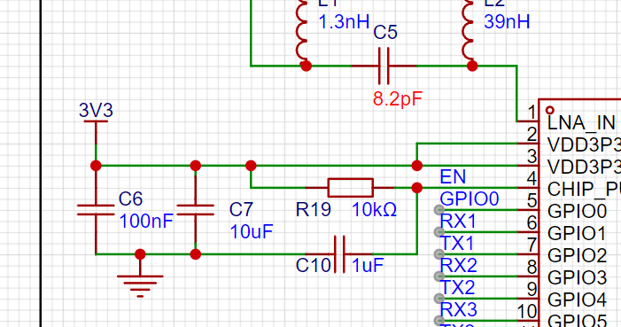The height and width of the screenshot is (327, 621).
Task: Select the 1.3nH inductor coil symbol
Action: coord(302,30)
